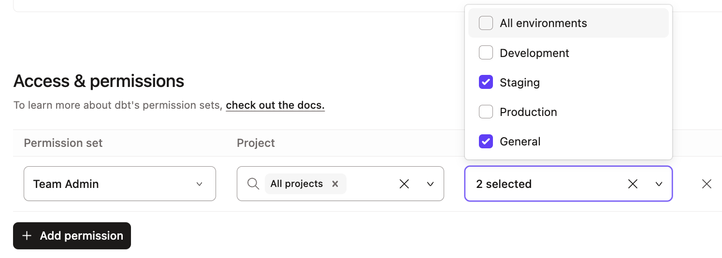Viewport: 722px width, 258px height.
Task: Click inside the Project search input
Action: point(370,184)
